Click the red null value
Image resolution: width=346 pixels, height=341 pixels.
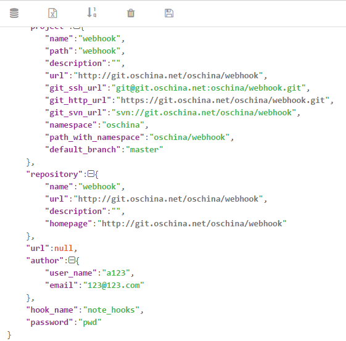pyautogui.click(x=64, y=249)
